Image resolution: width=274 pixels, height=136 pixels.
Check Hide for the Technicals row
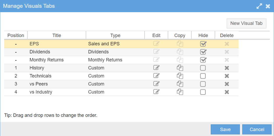point(203,76)
